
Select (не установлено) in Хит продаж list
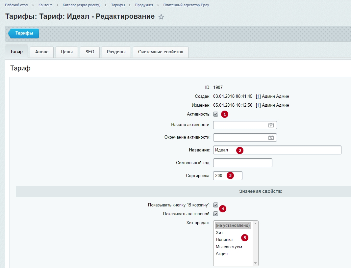[233, 226]
